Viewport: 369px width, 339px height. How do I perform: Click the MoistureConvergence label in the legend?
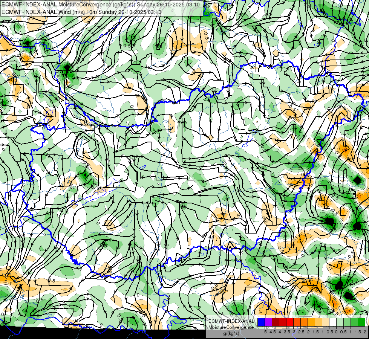pos(231,327)
